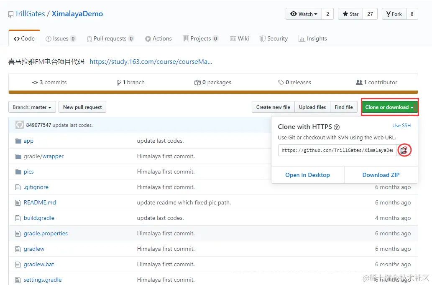Viewport: 432px width, 285px height.
Task: Click the repository book icon beside TrillGates
Action: point(11,14)
